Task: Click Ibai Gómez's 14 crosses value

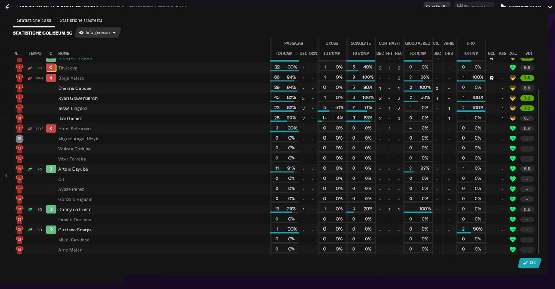Action: 325,118
